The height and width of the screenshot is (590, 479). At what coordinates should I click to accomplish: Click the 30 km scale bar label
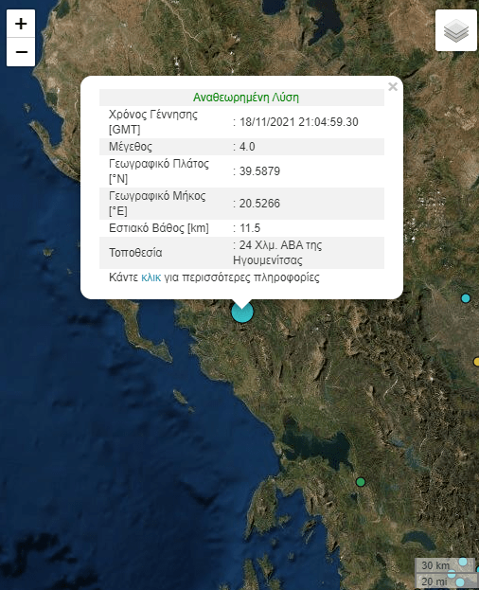click(435, 565)
